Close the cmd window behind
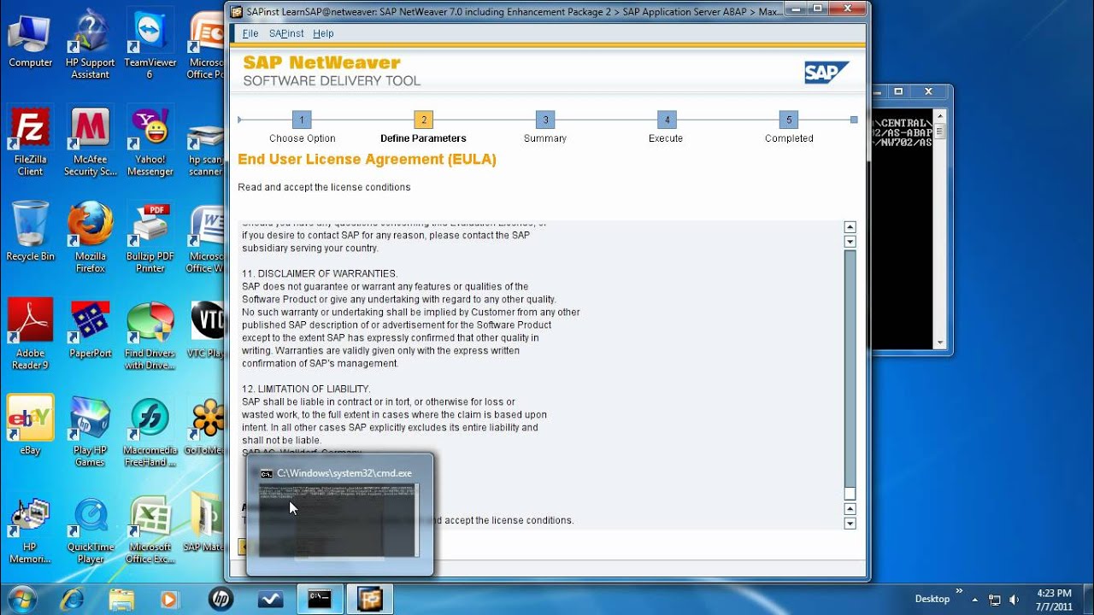This screenshot has height=615, width=1094. click(929, 91)
